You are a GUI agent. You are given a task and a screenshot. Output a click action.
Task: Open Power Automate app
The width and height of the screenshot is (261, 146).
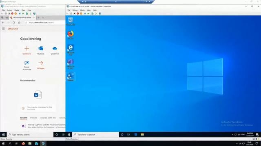point(27,65)
